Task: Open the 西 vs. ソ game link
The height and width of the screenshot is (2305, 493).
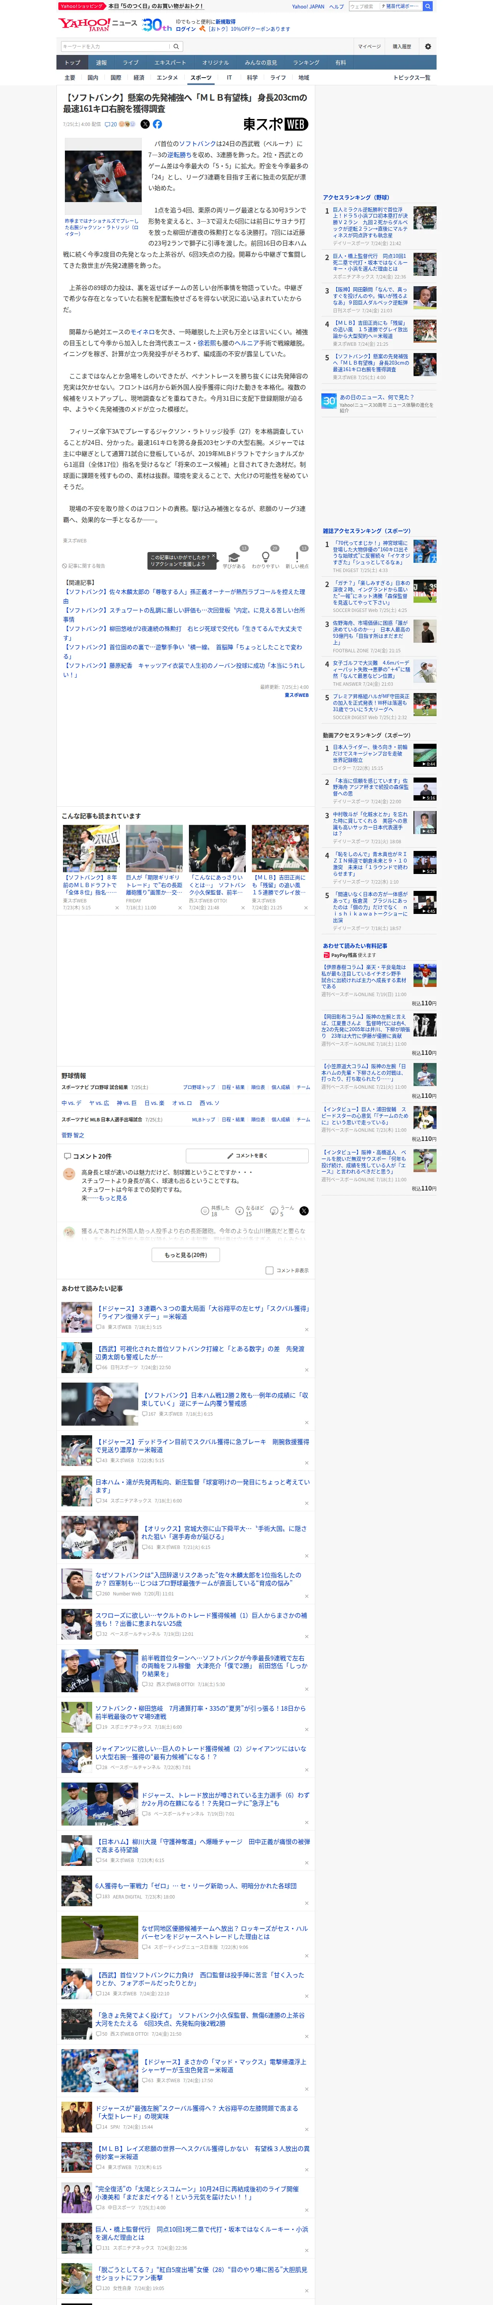Action: [x=209, y=1103]
